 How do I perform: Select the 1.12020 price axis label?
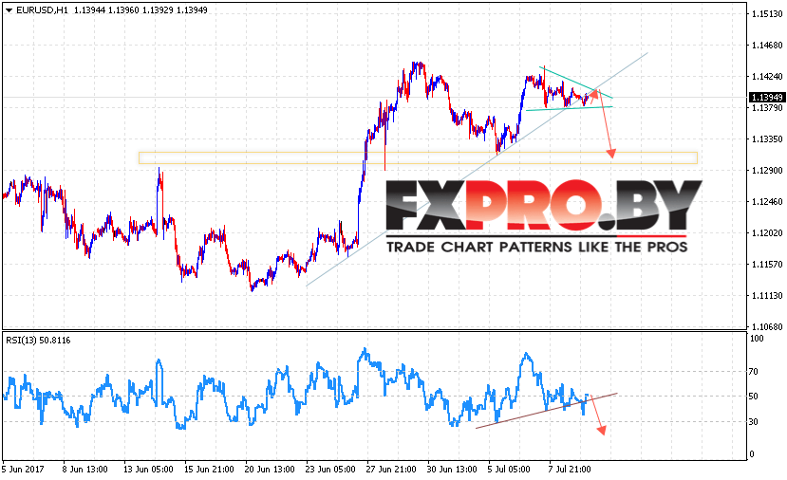pyautogui.click(x=767, y=232)
